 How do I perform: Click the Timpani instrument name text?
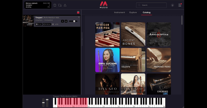(x=39, y=18)
